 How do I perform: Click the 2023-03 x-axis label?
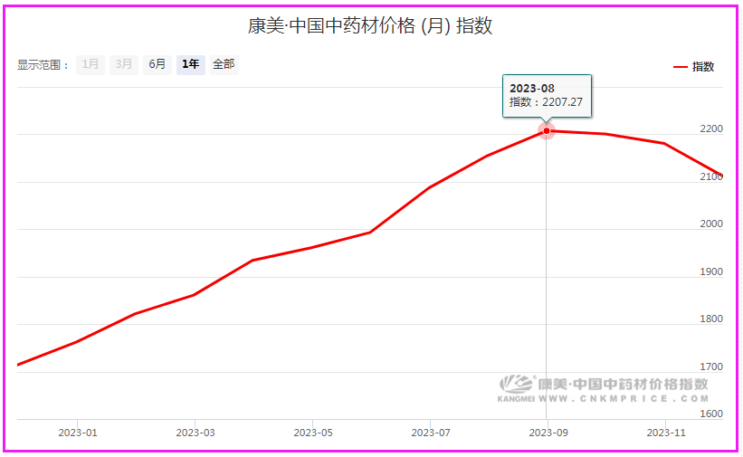pyautogui.click(x=195, y=433)
